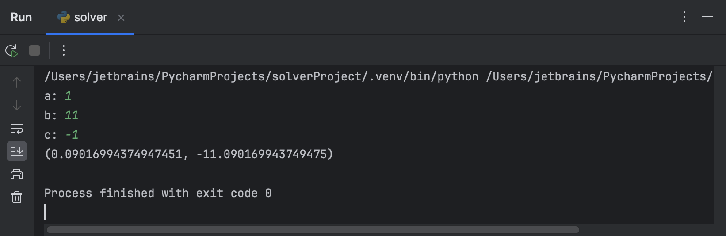Print the console output
This screenshot has width=726, height=236.
[17, 174]
